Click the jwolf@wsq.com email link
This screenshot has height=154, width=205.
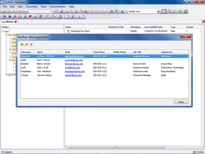73,68
